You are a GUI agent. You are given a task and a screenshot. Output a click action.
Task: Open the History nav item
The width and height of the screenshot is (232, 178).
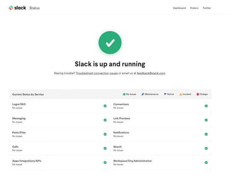point(194,8)
